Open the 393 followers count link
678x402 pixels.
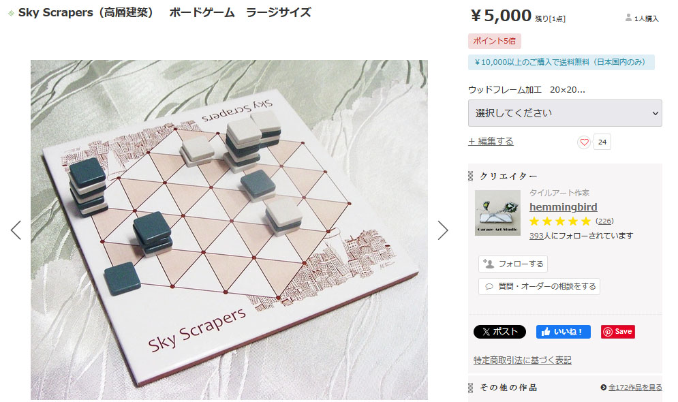click(x=536, y=236)
